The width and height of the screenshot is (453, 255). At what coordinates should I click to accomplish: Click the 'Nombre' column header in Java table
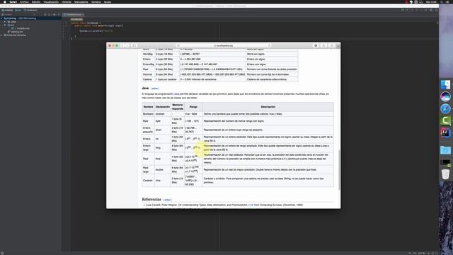pos(148,107)
